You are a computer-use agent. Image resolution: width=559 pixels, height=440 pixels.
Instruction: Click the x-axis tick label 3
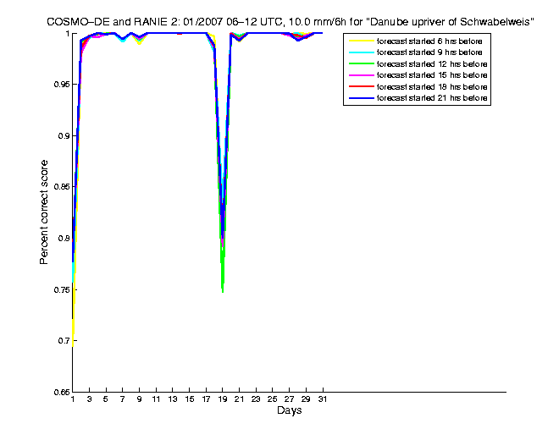click(90, 399)
